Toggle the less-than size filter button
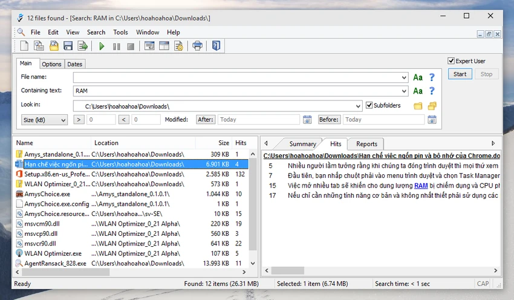Viewport: 514px width, 300px height. pos(123,120)
